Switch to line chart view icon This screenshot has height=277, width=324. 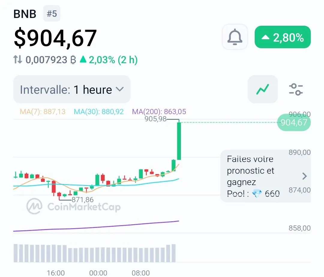point(262,89)
